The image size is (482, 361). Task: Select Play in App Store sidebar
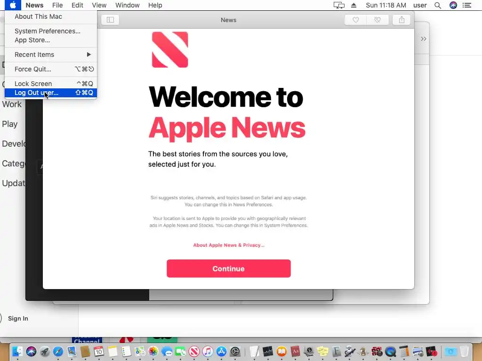[x=10, y=124]
